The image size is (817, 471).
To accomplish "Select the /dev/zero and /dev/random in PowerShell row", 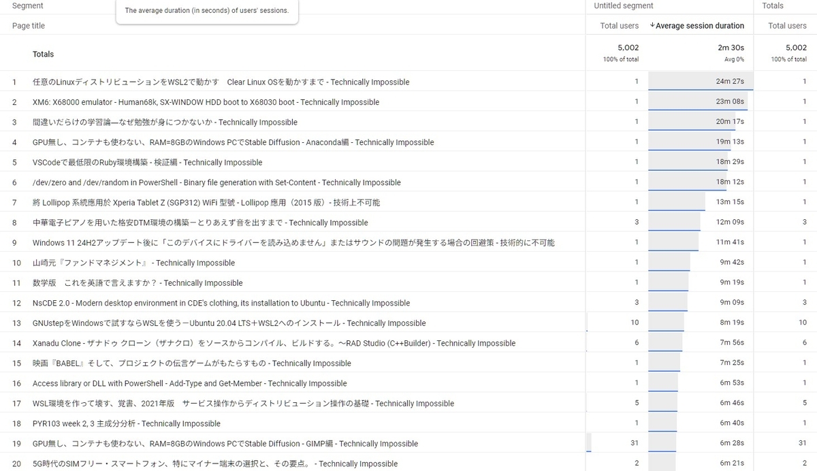I will (x=217, y=182).
